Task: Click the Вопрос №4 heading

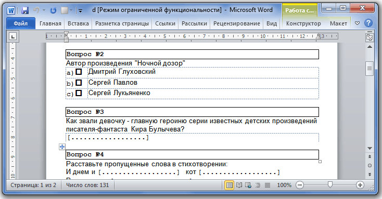Action: pos(85,154)
